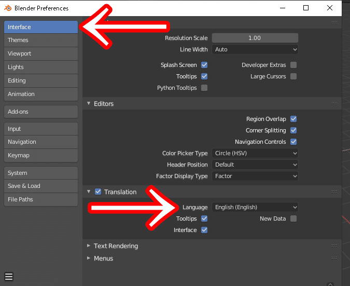This screenshot has width=350, height=286.
Task: Click the Menus panel drag grip icon
Action: pos(334,258)
